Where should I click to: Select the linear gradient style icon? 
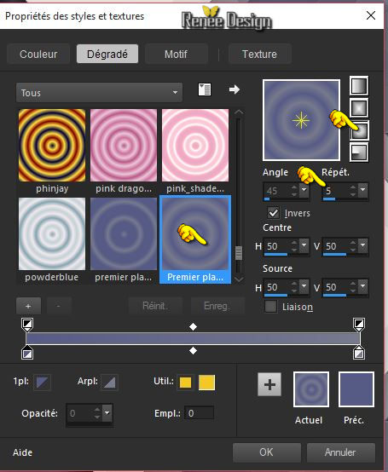359,86
